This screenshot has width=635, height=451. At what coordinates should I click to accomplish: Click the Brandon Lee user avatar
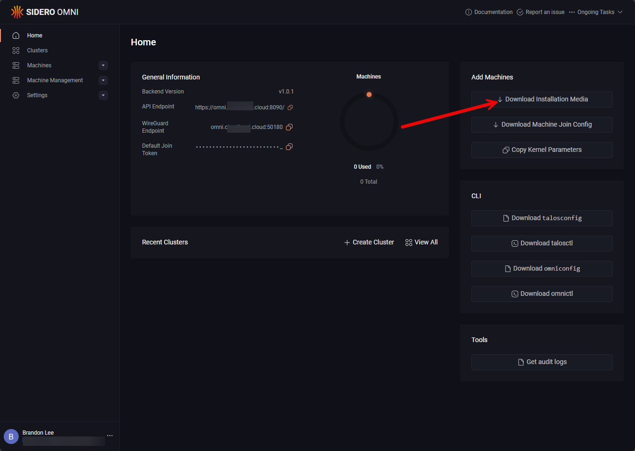pyautogui.click(x=11, y=437)
